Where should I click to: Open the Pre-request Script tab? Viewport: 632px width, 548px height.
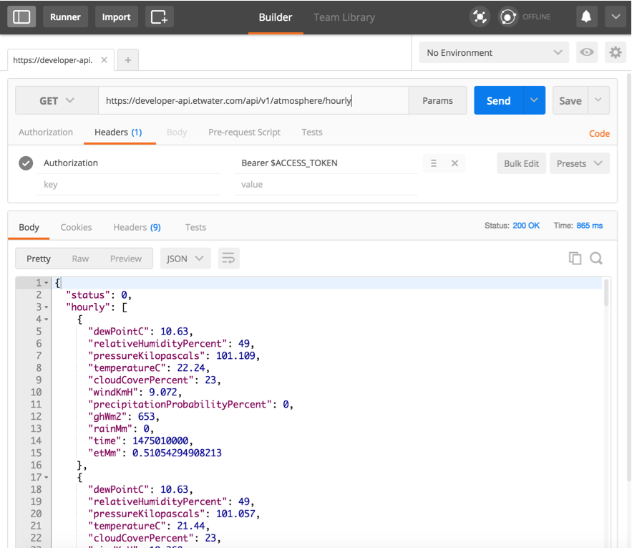[244, 133]
